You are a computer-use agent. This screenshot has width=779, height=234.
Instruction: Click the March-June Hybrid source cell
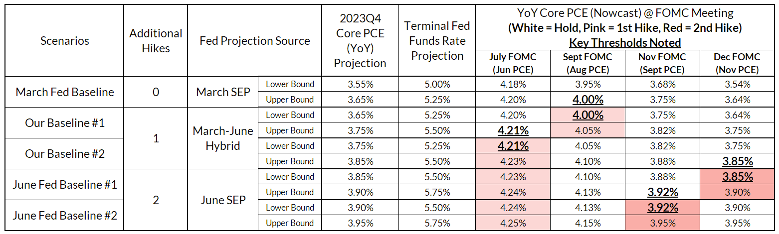click(x=223, y=138)
